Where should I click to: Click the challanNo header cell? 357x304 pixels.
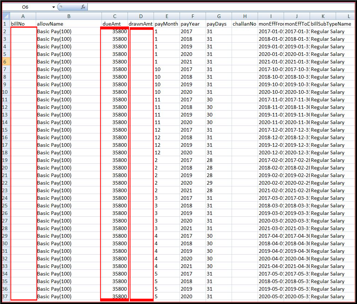245,24
